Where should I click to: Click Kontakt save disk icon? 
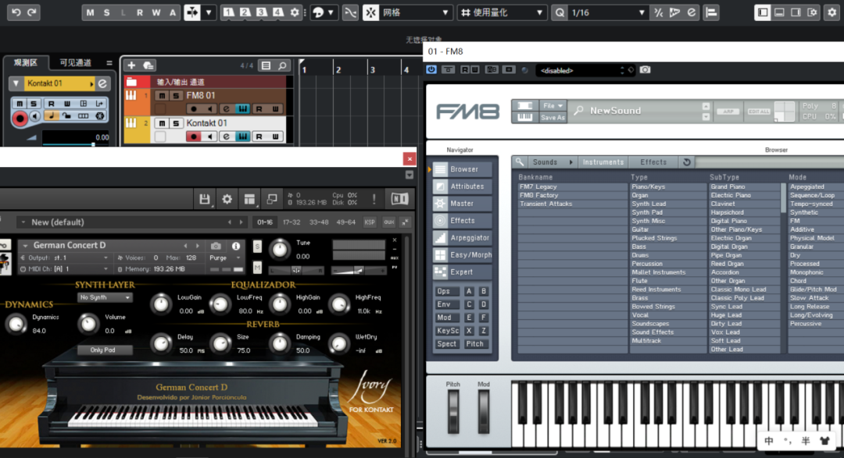click(x=205, y=200)
